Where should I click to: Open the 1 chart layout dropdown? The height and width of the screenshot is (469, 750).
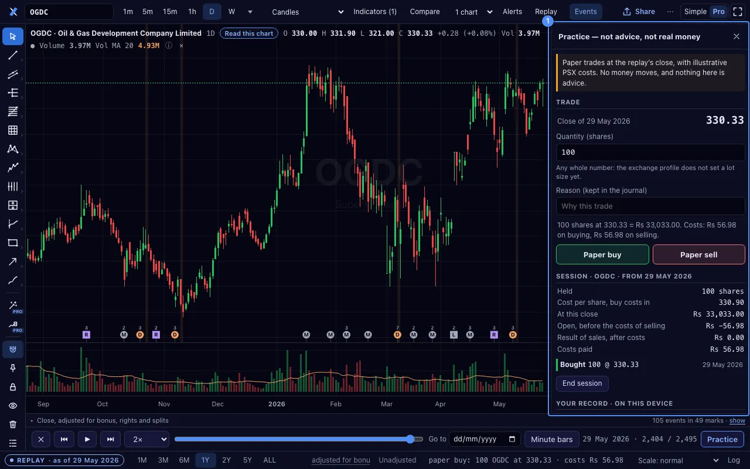(x=473, y=12)
